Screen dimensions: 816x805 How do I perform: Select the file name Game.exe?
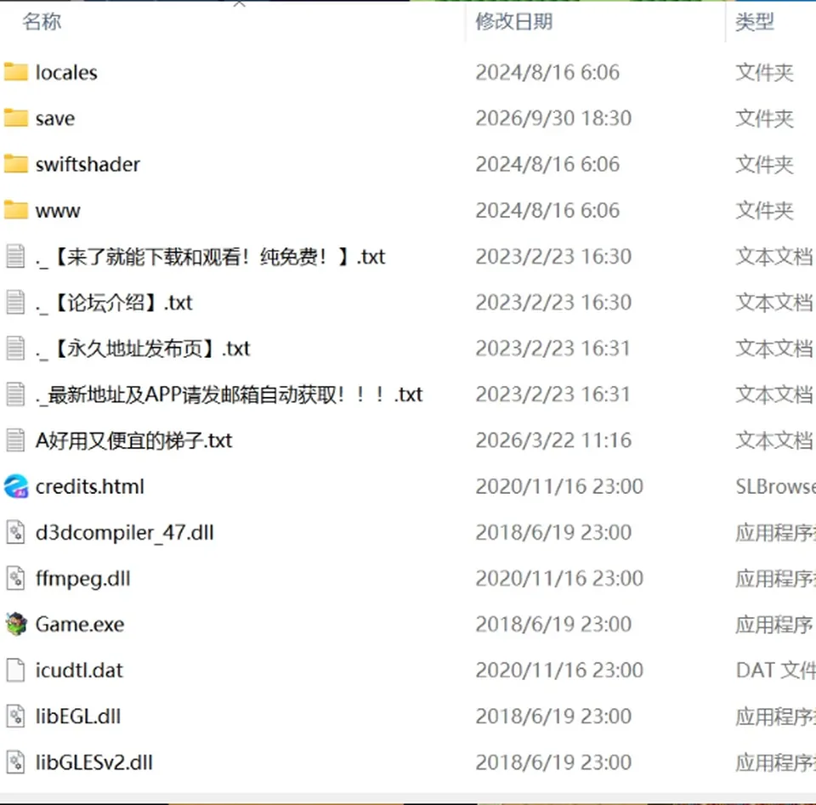coord(80,625)
